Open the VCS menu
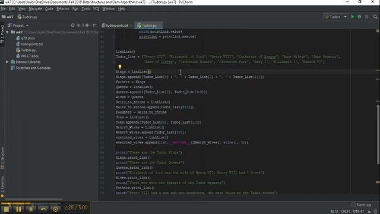 (96, 8)
